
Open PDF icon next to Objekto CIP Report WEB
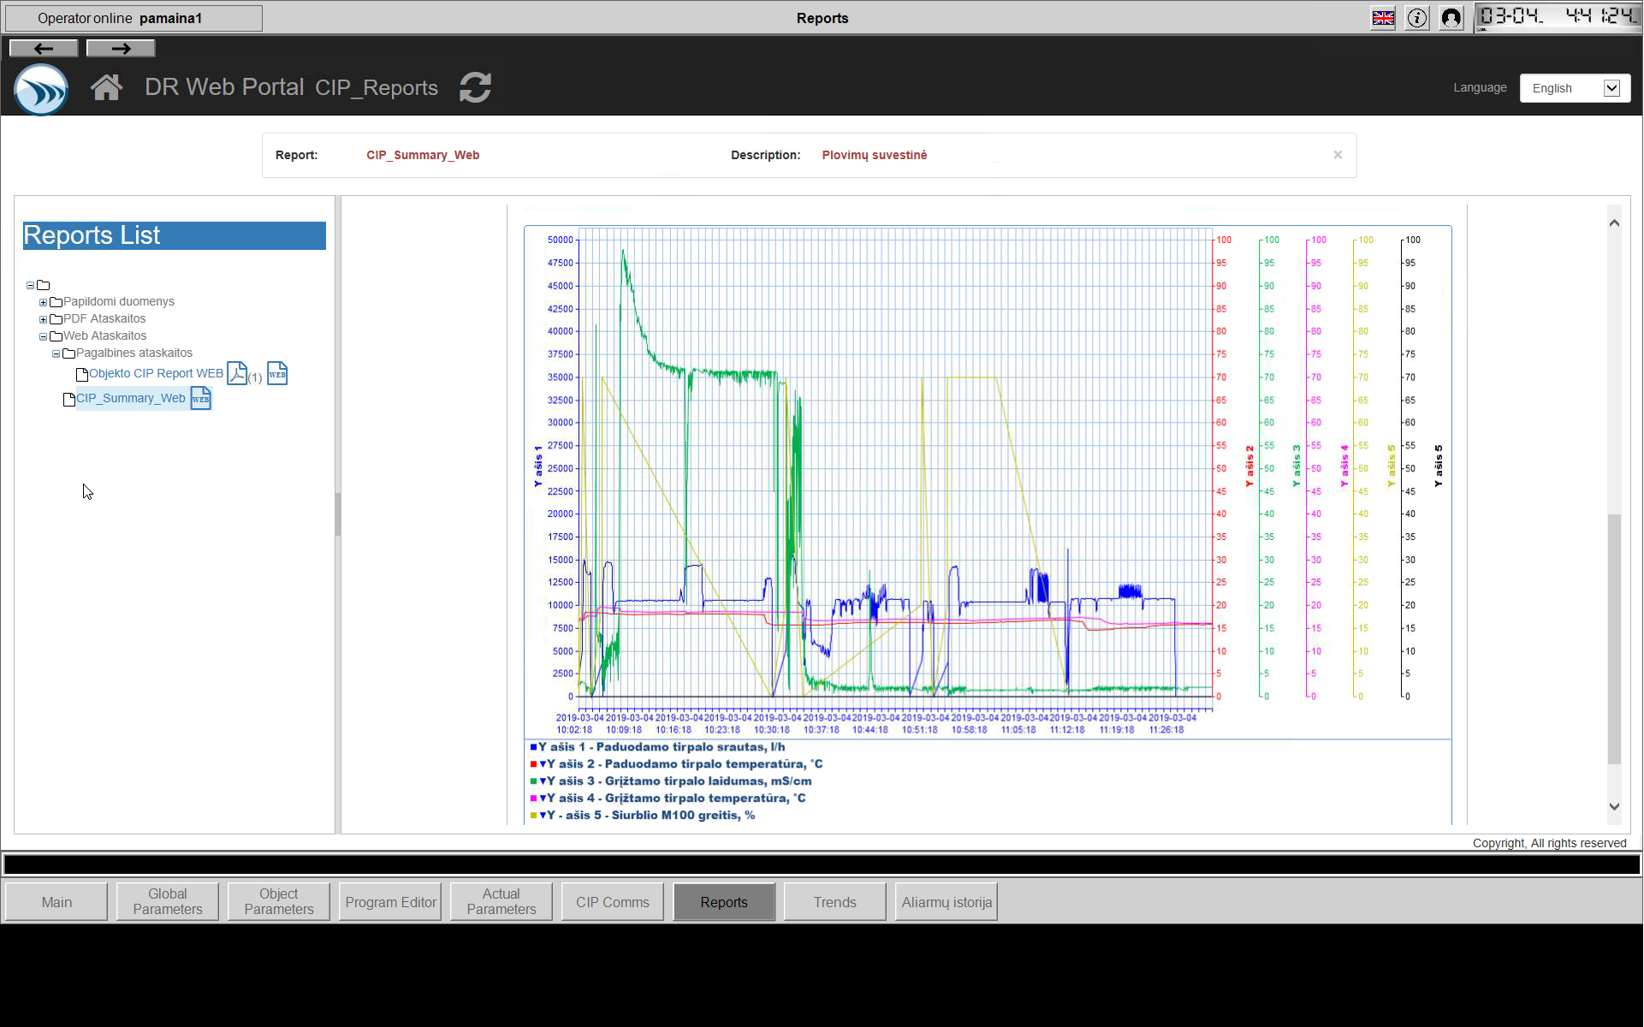[237, 373]
